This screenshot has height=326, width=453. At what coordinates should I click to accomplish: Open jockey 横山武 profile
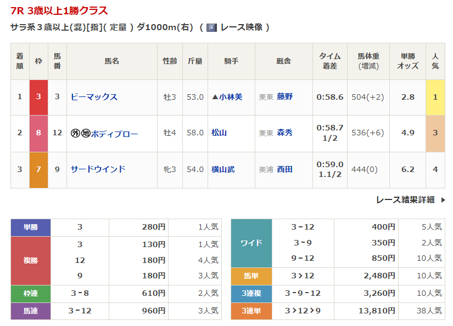[223, 169]
